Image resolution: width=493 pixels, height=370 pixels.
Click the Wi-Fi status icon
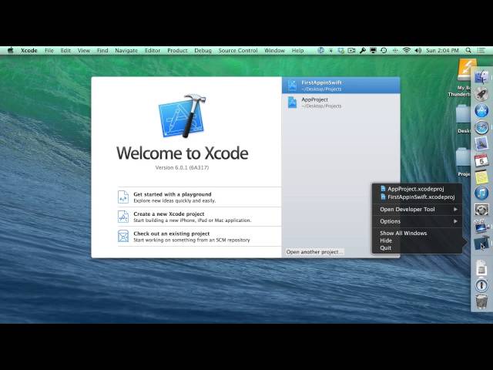pyautogui.click(x=407, y=50)
